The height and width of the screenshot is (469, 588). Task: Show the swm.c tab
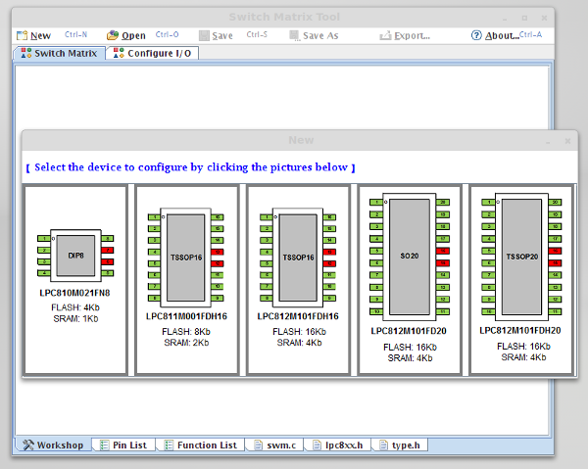coord(274,446)
